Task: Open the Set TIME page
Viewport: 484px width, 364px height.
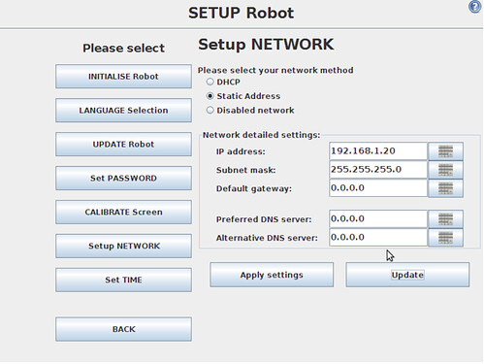Action: (123, 280)
